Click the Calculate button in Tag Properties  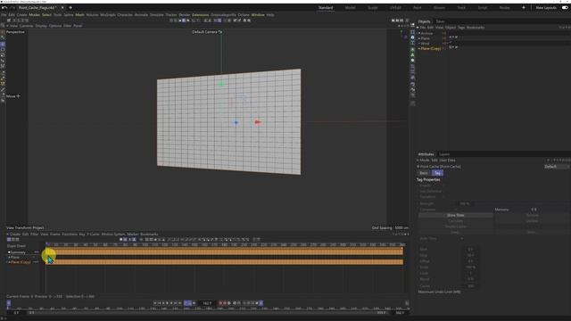(x=456, y=221)
